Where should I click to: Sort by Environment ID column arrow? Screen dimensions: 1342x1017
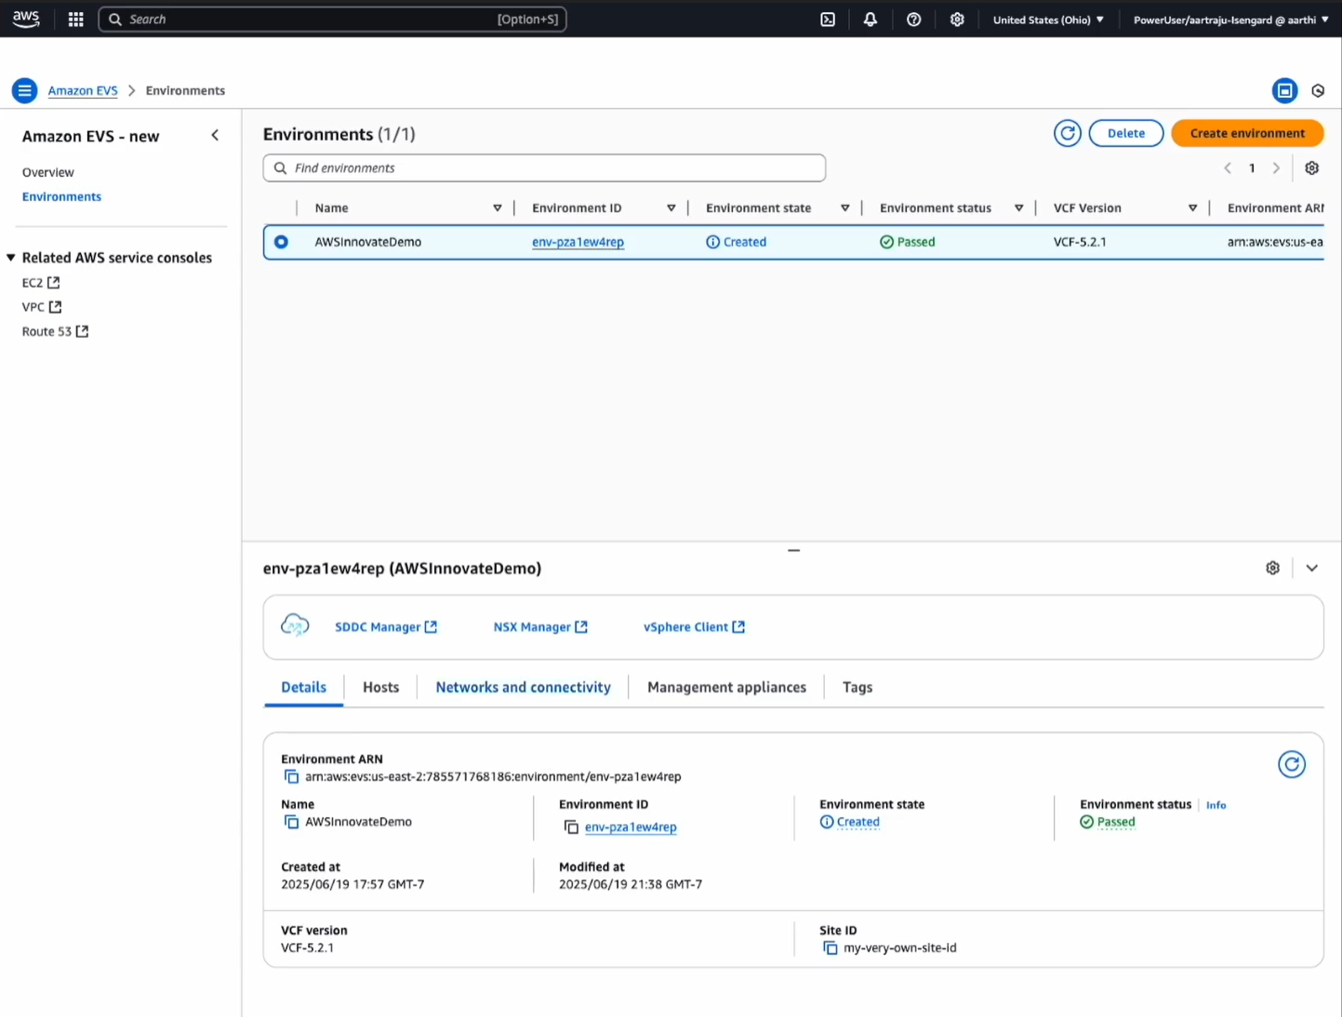pos(671,208)
